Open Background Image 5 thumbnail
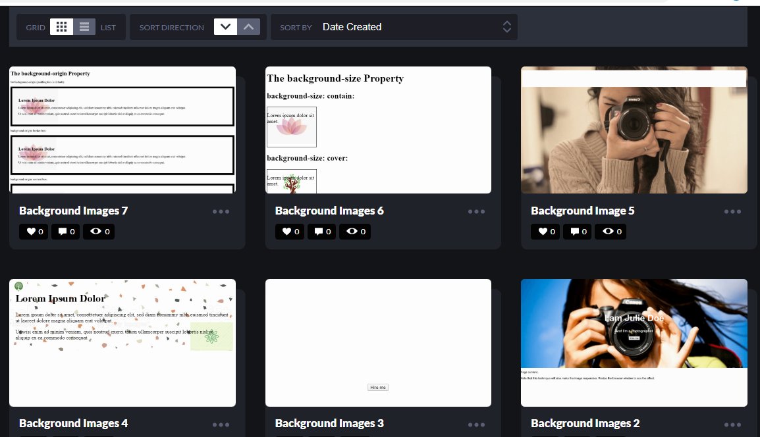Screen dimensions: 760x437 [x=634, y=130]
